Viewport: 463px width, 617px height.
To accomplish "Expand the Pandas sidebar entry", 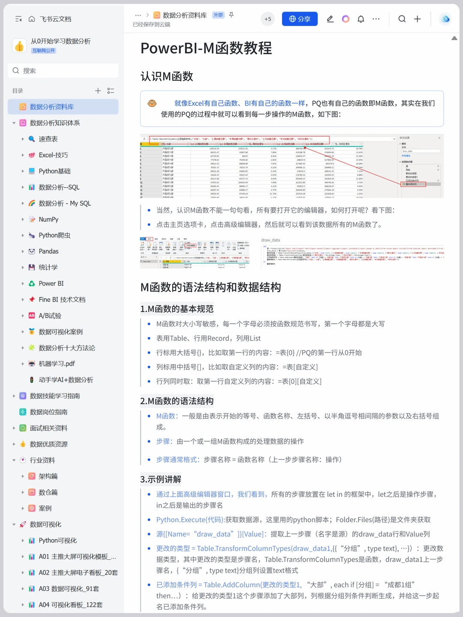I will coord(23,251).
